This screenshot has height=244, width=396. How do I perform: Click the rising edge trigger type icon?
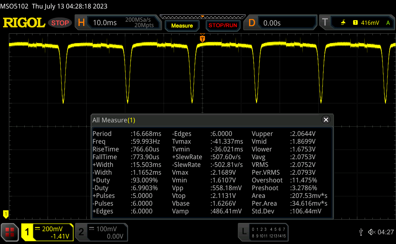[343, 23]
